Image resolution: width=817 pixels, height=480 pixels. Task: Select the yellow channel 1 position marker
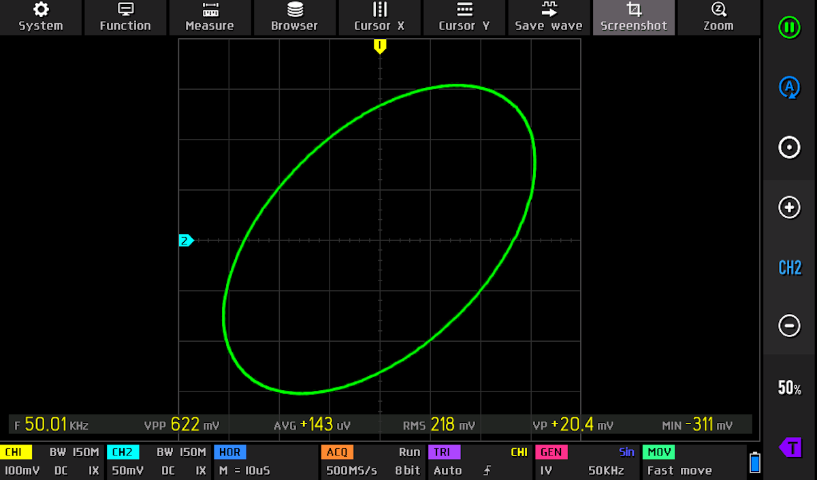pos(380,46)
